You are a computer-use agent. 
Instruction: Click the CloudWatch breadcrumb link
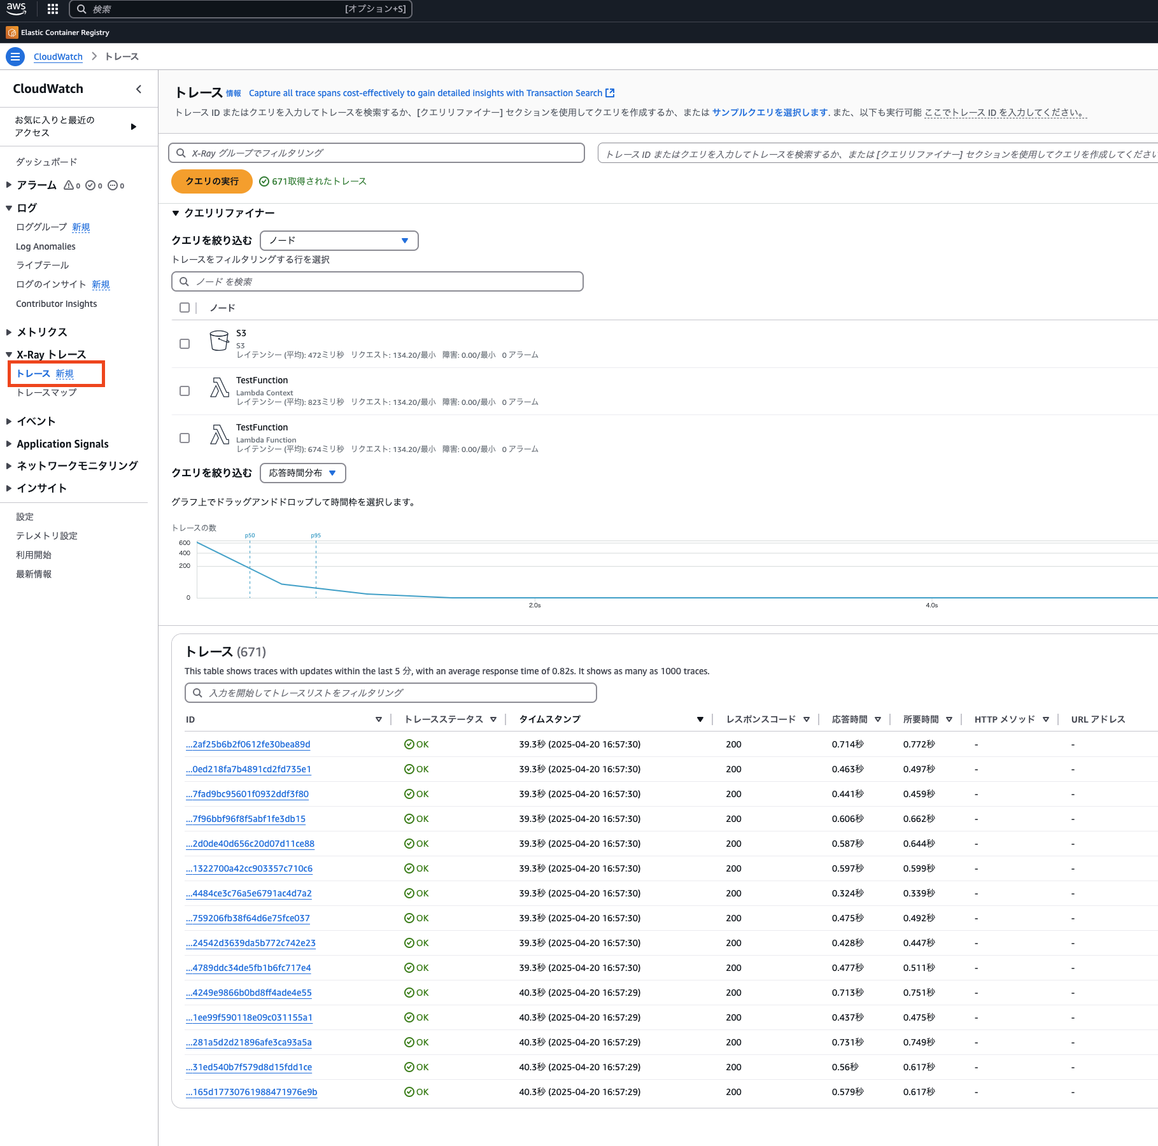pyautogui.click(x=58, y=57)
